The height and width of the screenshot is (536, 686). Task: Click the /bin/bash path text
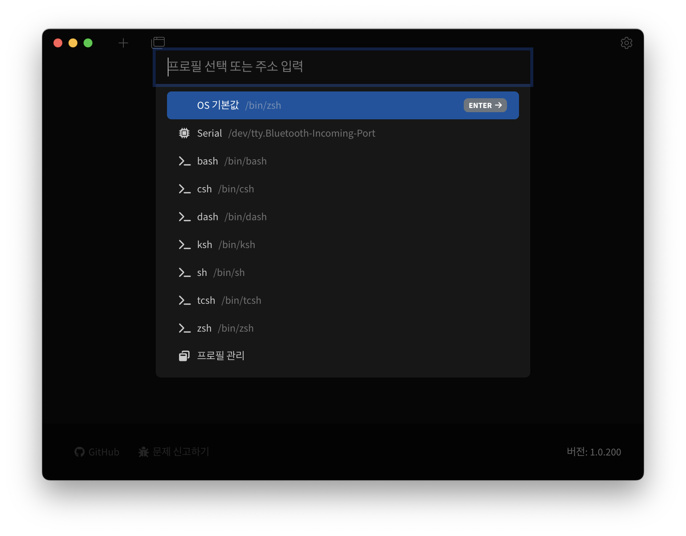point(246,161)
